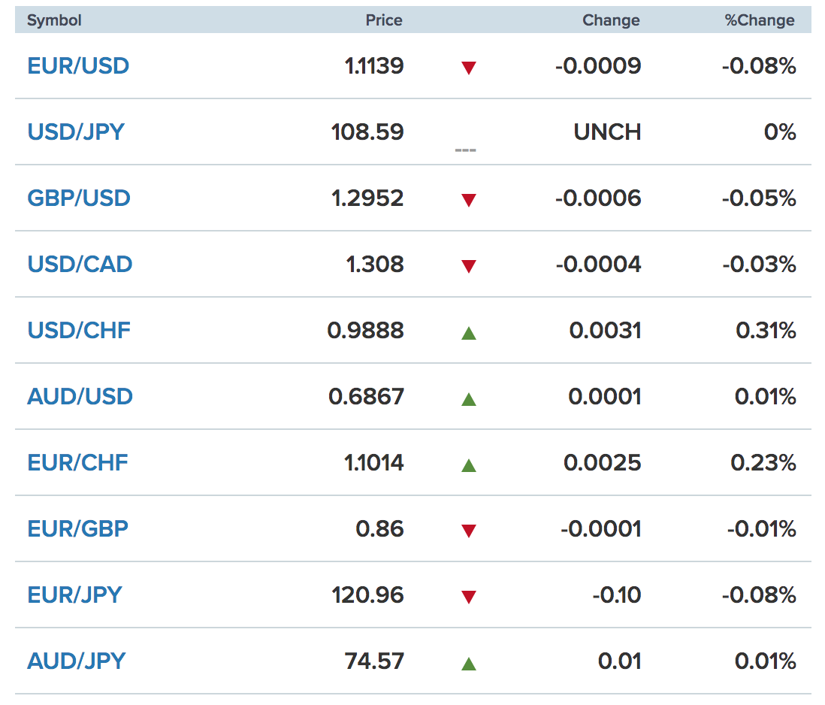Screen dimensions: 825x705
Task: Click the unchanged dash indicator for USD/JPY
Action: 465,150
